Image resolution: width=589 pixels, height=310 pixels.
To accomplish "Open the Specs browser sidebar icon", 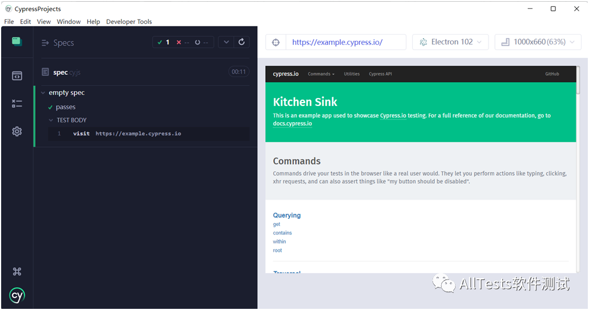I will click(x=17, y=75).
